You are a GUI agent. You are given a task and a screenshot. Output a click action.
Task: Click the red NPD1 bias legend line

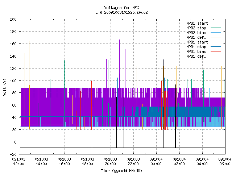pyautogui.click(x=216, y=51)
